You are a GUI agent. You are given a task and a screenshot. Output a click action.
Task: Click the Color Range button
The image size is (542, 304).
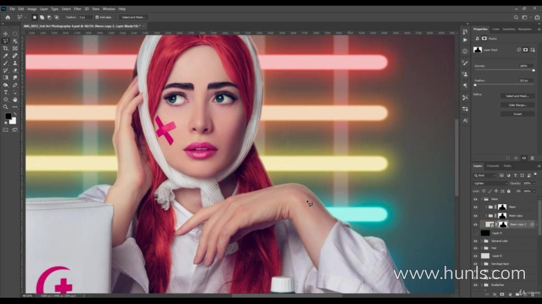pos(518,105)
